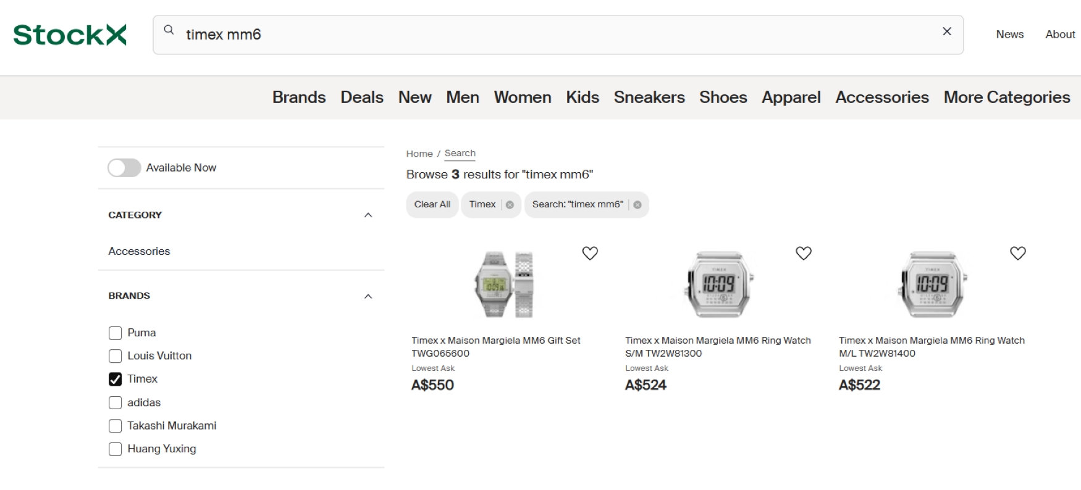Screen dimensions: 1081x490
Task: Open the Shoes menu
Action: 723,98
